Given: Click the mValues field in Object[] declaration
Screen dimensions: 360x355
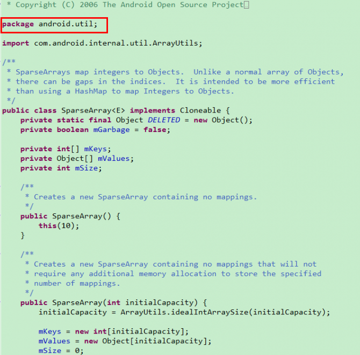Looking at the screenshot, I should click(x=114, y=159).
